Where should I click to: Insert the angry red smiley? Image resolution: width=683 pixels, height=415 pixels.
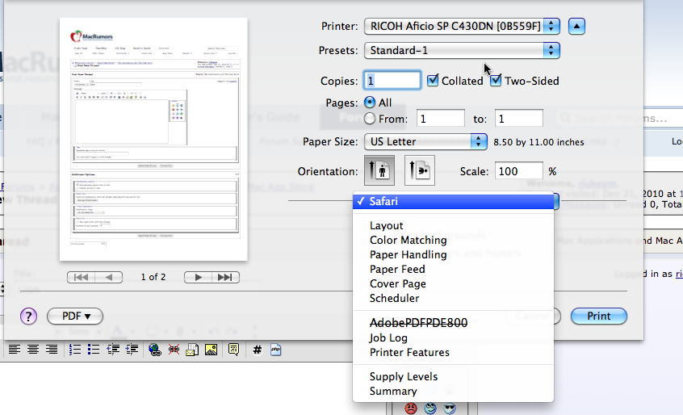[411, 409]
